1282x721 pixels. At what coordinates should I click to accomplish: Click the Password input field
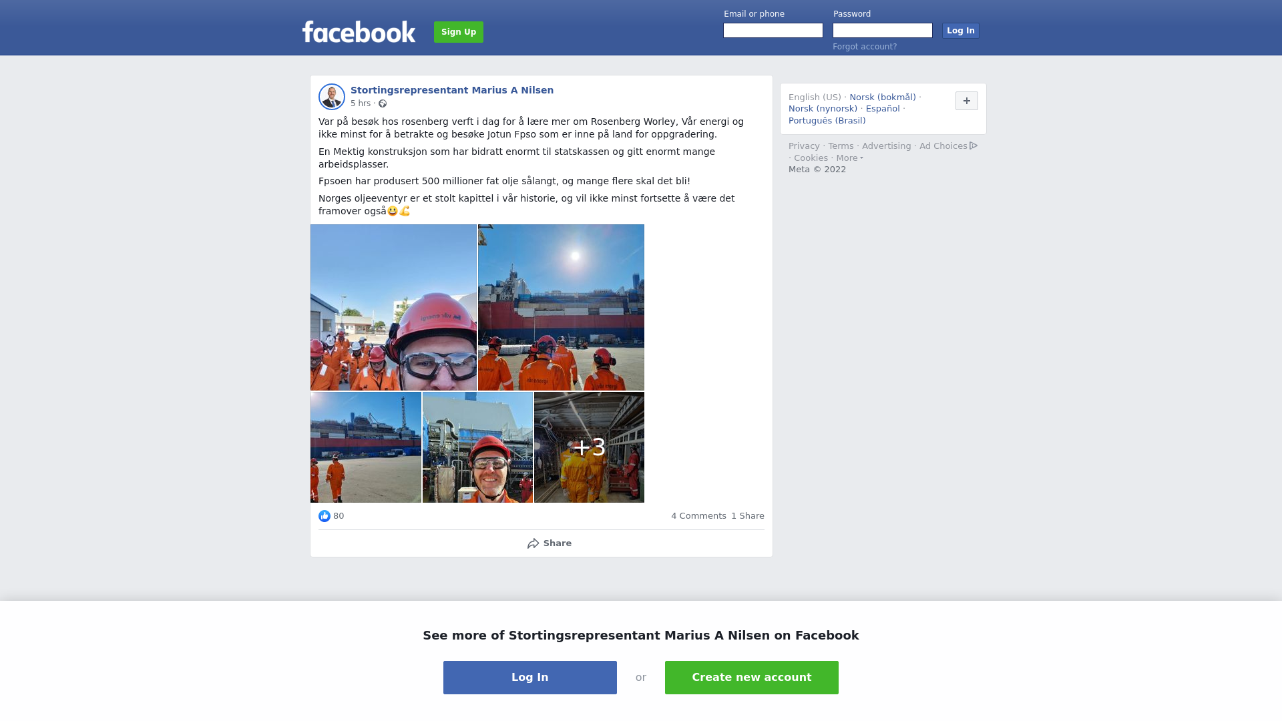point(883,31)
